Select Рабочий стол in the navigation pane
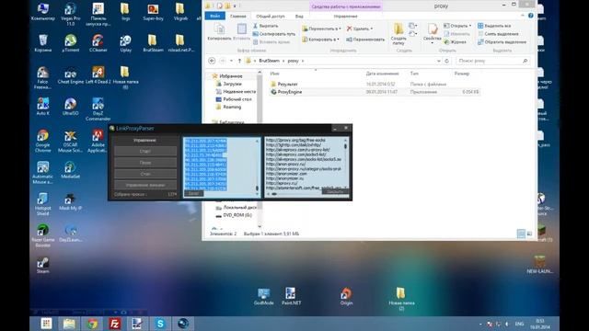 [x=234, y=99]
